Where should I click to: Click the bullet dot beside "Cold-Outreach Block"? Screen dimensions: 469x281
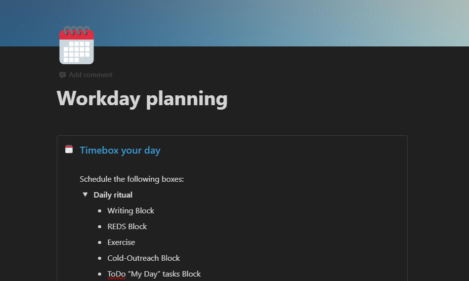point(99,258)
